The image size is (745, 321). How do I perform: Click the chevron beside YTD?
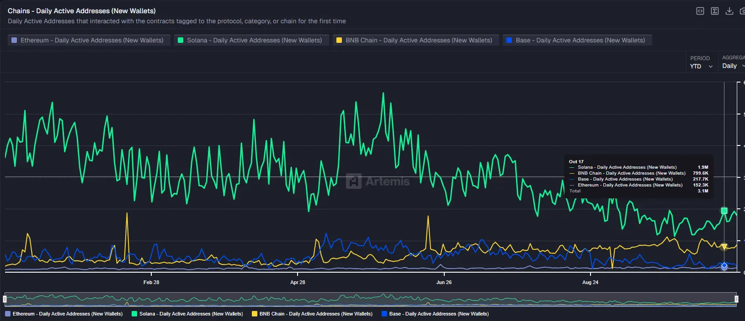click(x=711, y=67)
